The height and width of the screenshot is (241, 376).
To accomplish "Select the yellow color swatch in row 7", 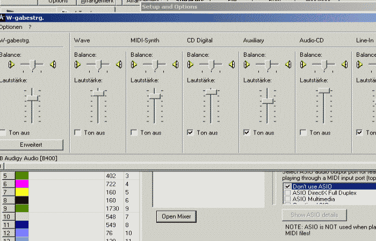I will 22,192.
